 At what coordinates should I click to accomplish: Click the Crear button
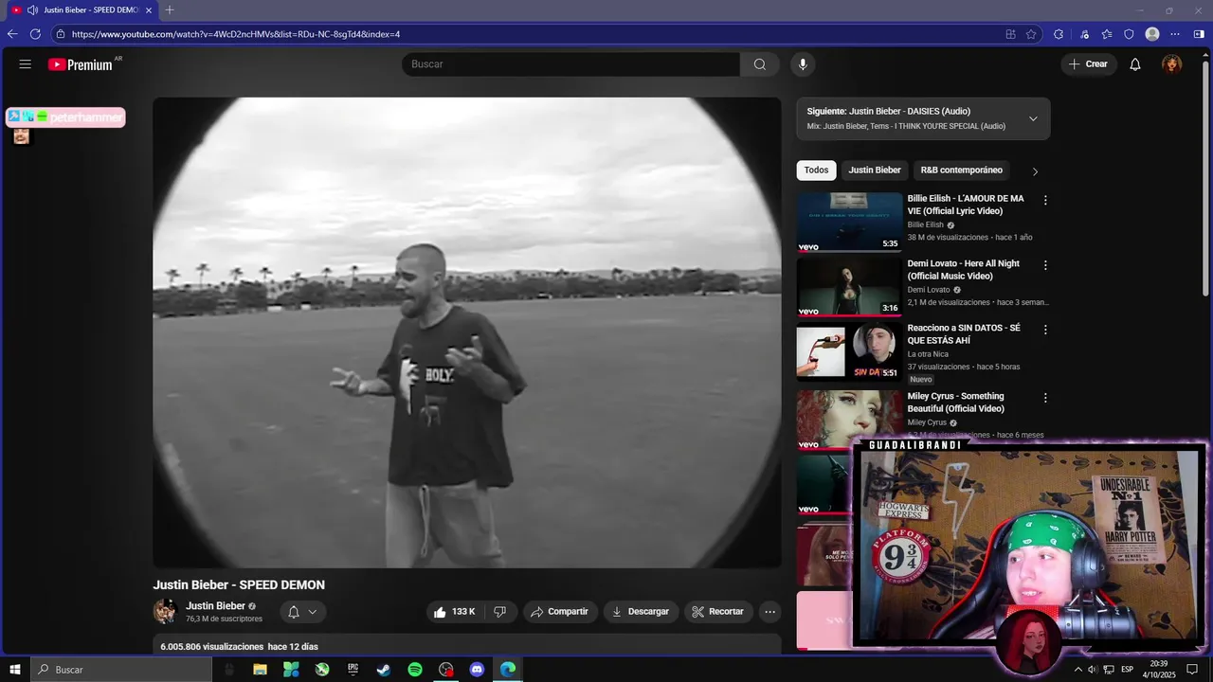pyautogui.click(x=1088, y=64)
